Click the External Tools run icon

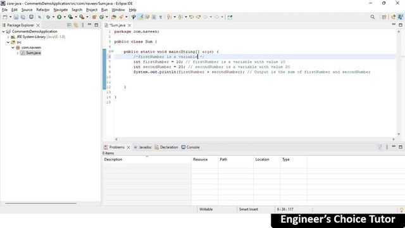click(82, 17)
